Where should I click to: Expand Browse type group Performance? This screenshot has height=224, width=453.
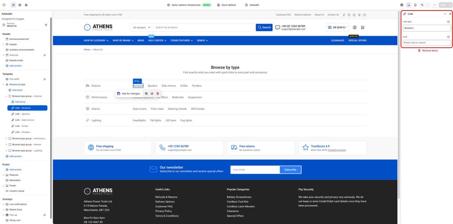[6, 139]
